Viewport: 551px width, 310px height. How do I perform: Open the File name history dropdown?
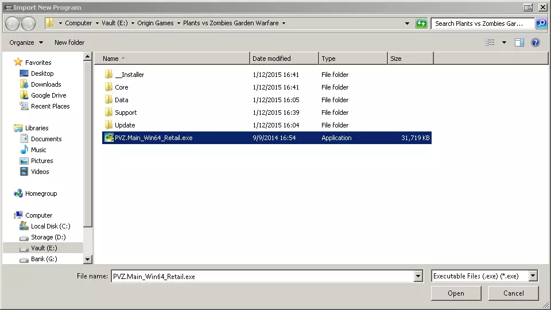point(418,276)
